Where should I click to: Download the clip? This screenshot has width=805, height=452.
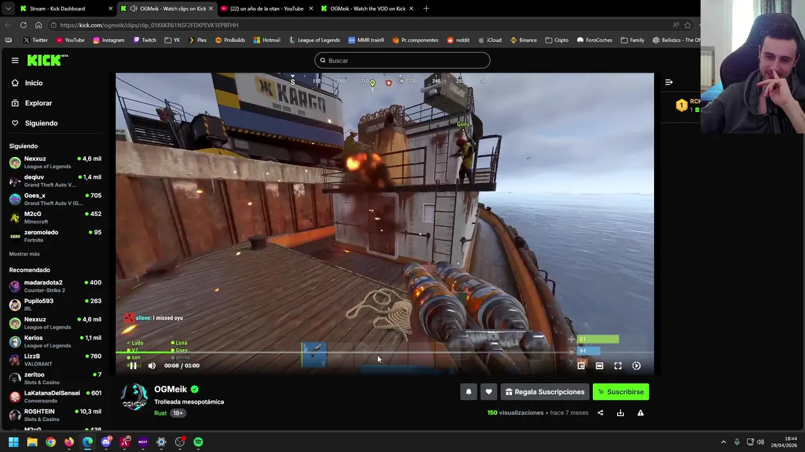[x=620, y=412]
